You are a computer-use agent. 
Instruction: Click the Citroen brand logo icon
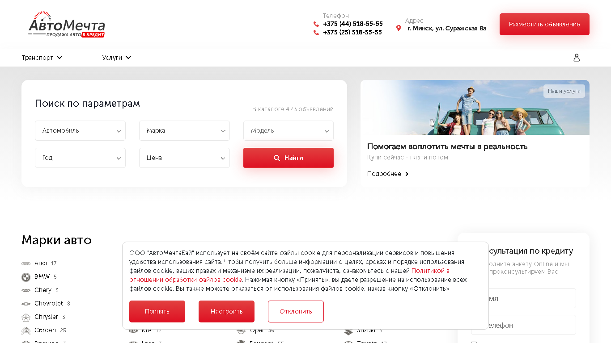tap(26, 330)
